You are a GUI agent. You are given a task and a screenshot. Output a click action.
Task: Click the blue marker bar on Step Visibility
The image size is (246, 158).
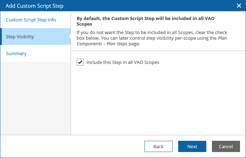tap(1, 37)
